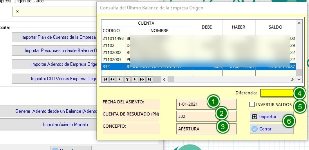Go to next record in navigator
Viewport: 309px width, 150px height.
tap(135, 79)
